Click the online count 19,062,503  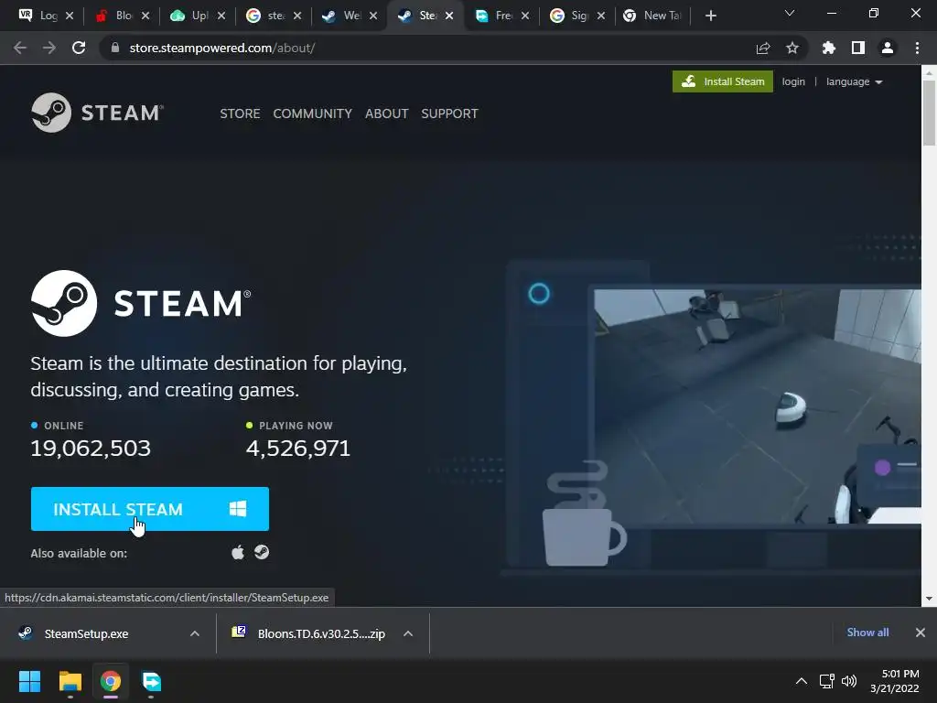(x=91, y=449)
